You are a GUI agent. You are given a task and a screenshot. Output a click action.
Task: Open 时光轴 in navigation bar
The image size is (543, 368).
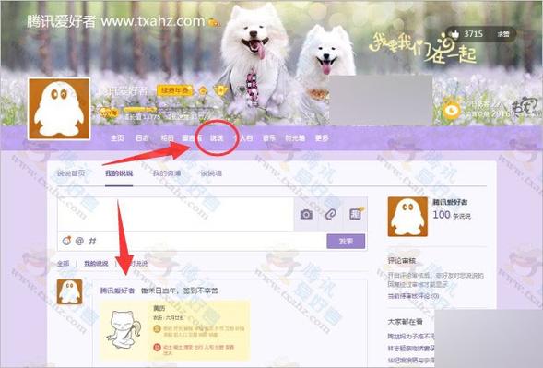(x=295, y=138)
